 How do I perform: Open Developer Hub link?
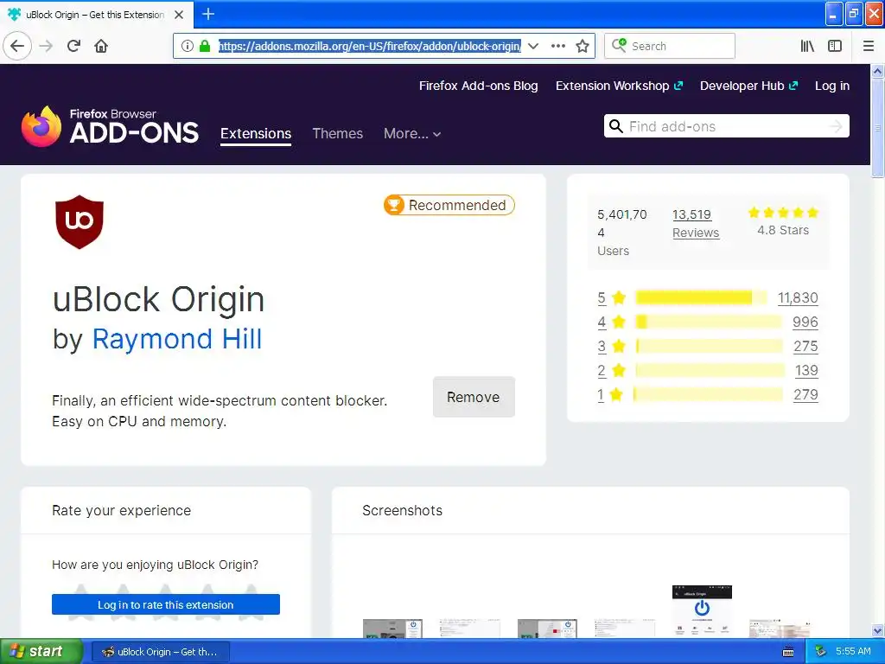pyautogui.click(x=748, y=86)
